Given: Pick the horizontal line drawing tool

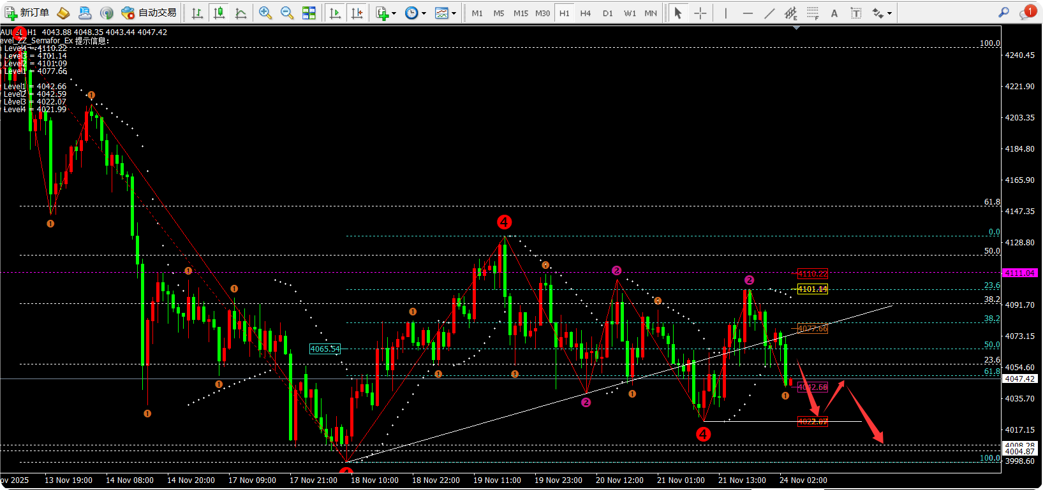Looking at the screenshot, I should pos(748,13).
